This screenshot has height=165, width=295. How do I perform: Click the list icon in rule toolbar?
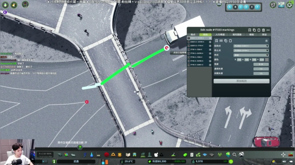pos(221,41)
